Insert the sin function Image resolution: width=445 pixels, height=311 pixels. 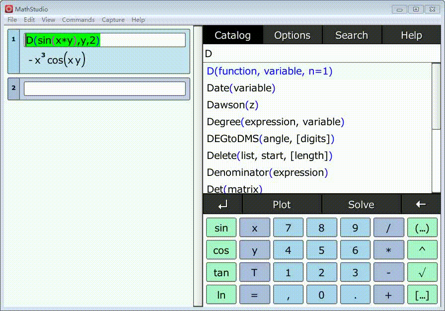(x=221, y=228)
